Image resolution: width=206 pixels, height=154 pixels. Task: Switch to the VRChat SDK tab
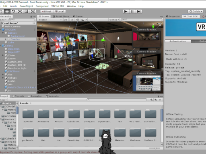191,16
